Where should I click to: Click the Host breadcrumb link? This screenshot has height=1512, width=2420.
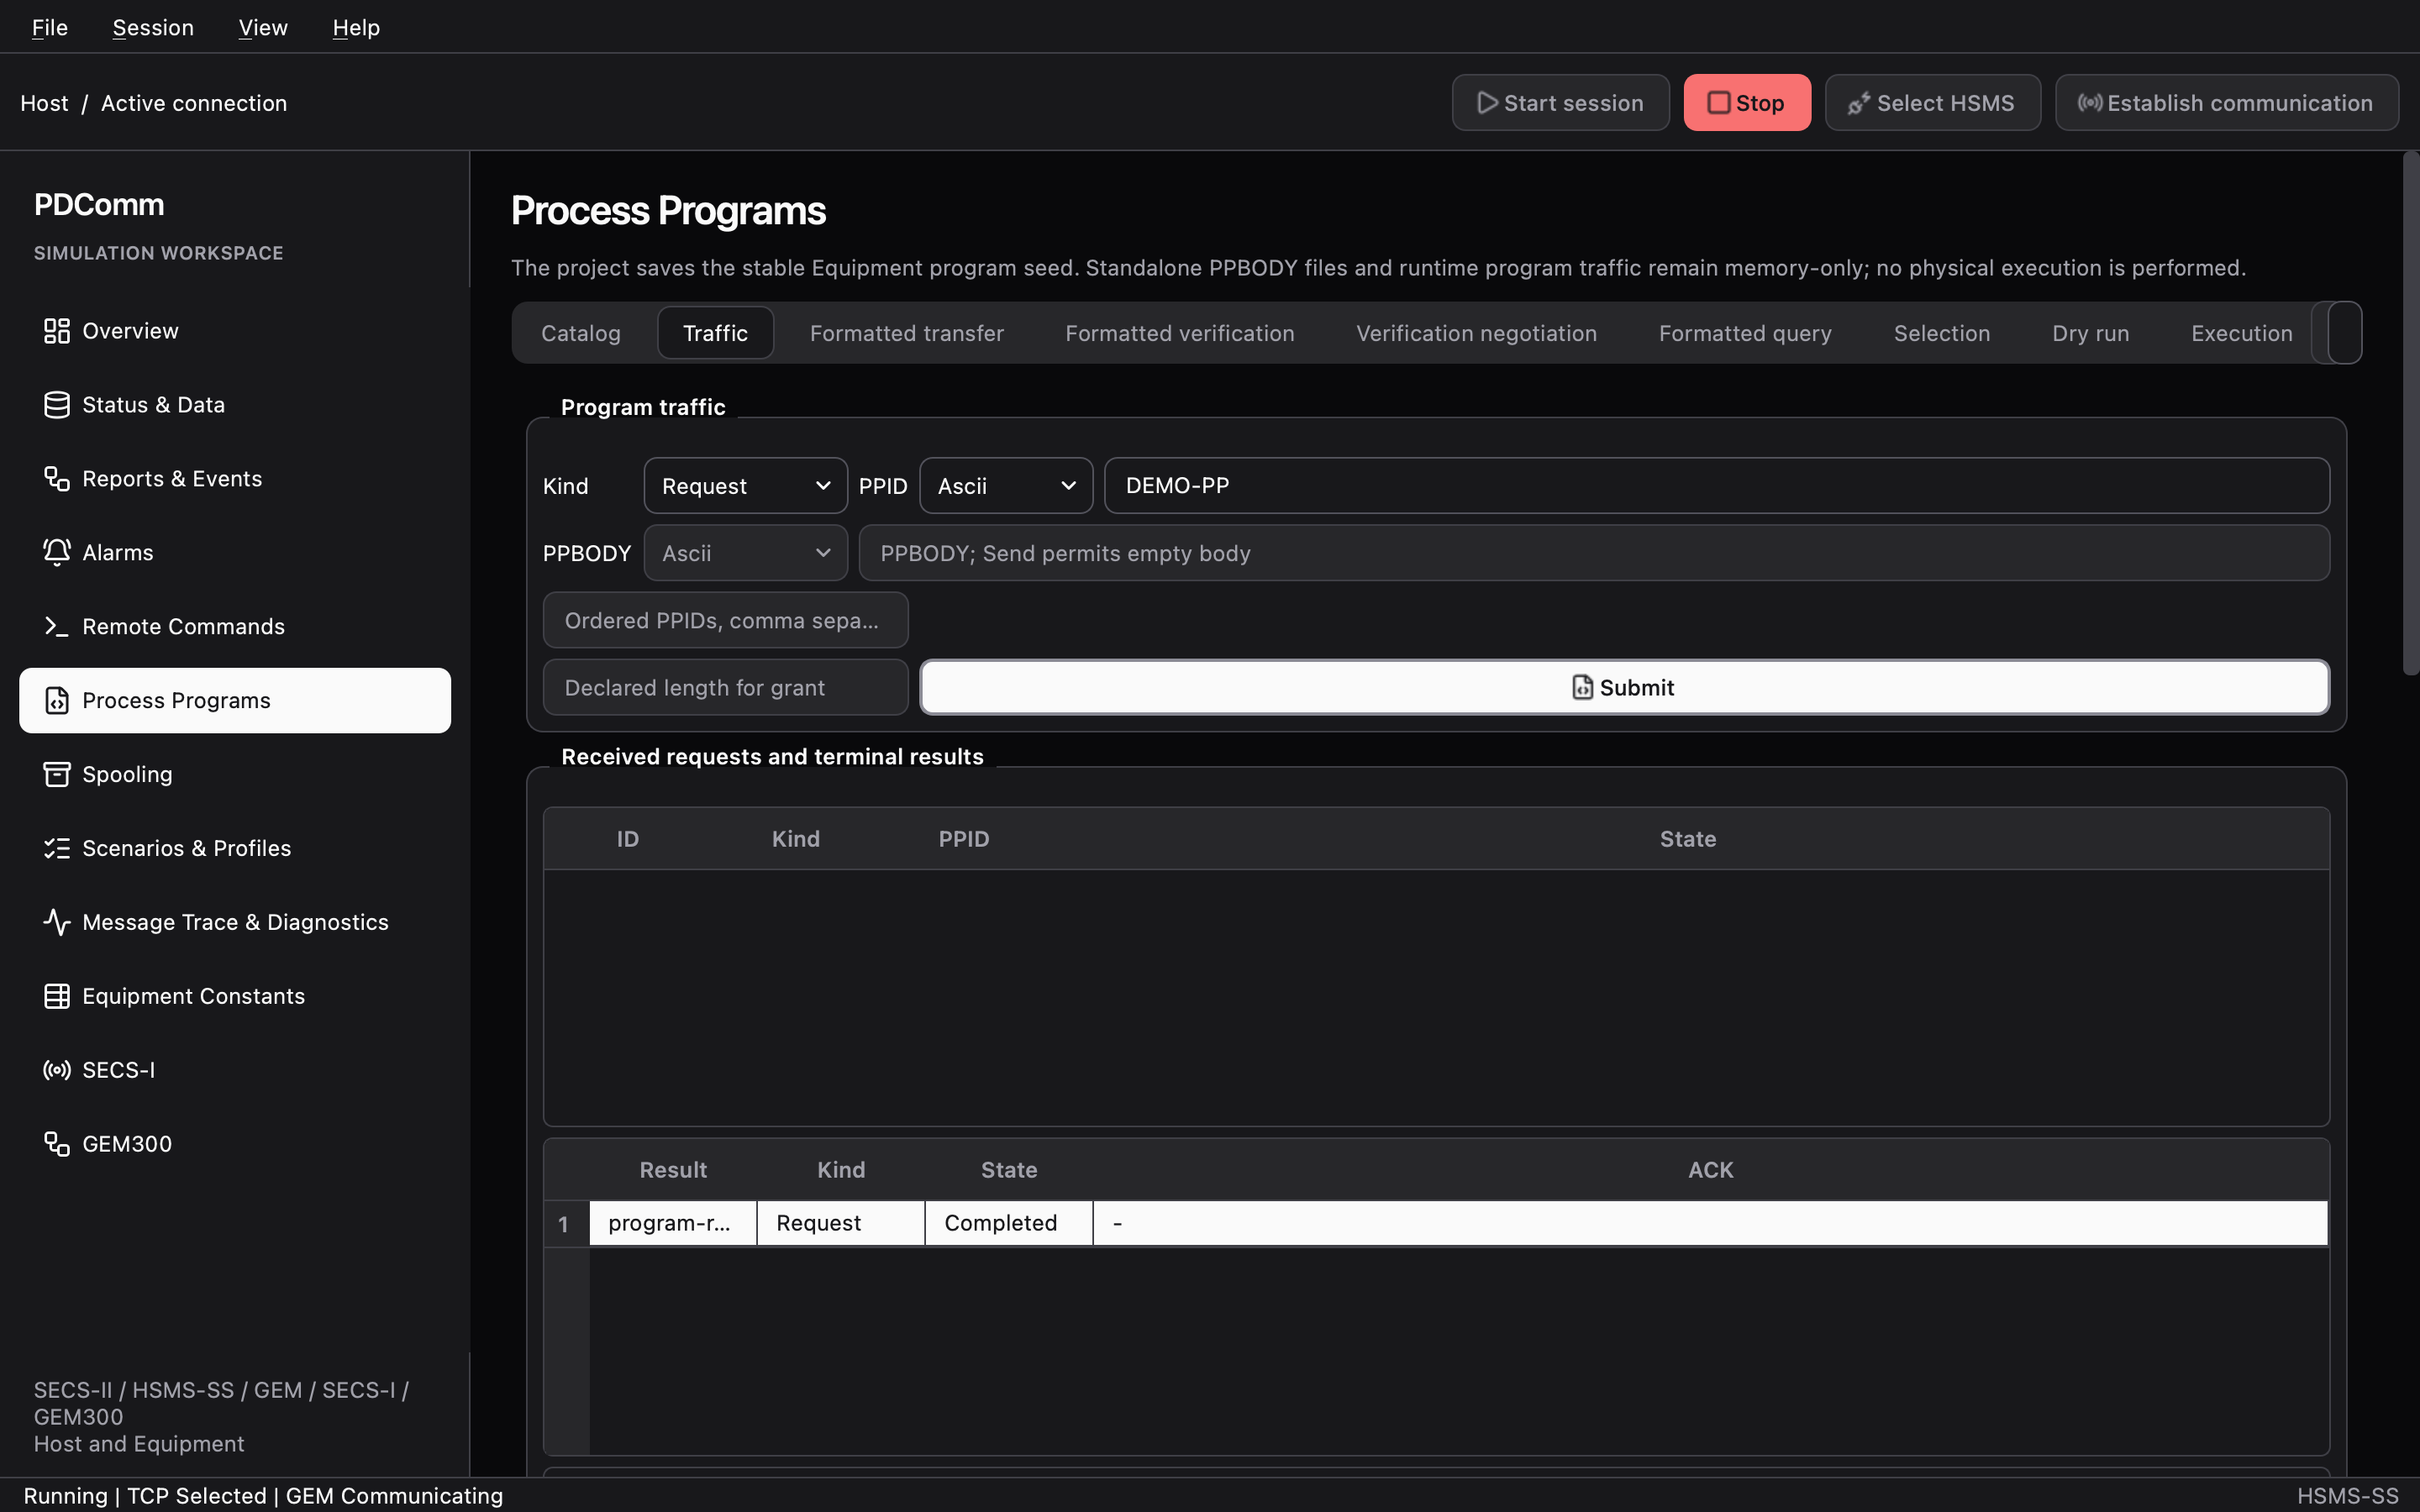[x=44, y=103]
